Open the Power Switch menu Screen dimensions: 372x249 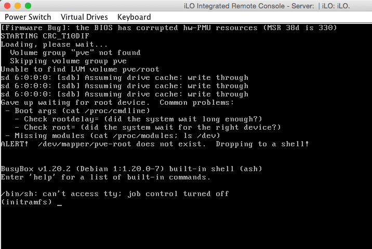[x=28, y=17]
